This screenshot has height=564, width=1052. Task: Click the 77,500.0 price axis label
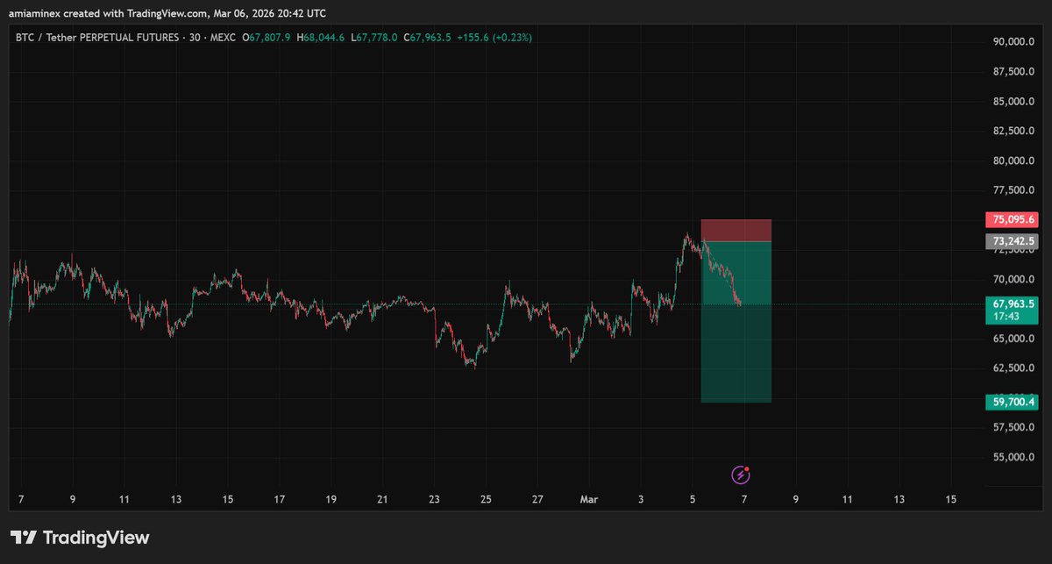pos(1013,190)
